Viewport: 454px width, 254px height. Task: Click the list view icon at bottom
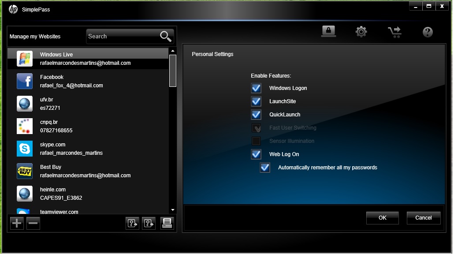[167, 223]
